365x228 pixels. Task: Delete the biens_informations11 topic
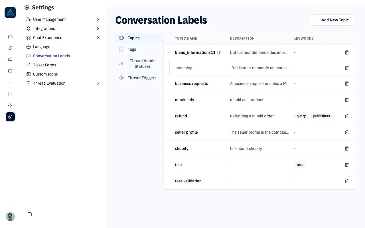[x=347, y=52]
